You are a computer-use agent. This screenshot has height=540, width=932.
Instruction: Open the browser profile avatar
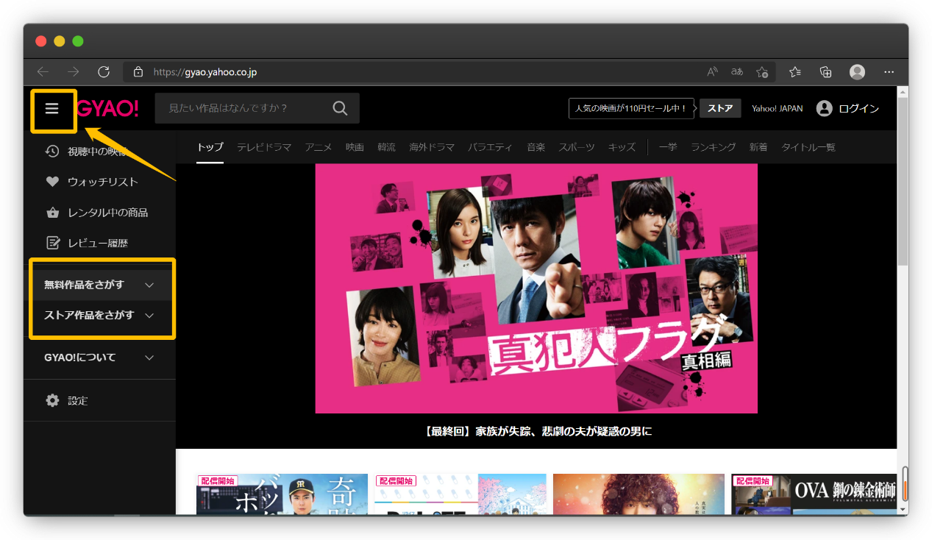[857, 72]
